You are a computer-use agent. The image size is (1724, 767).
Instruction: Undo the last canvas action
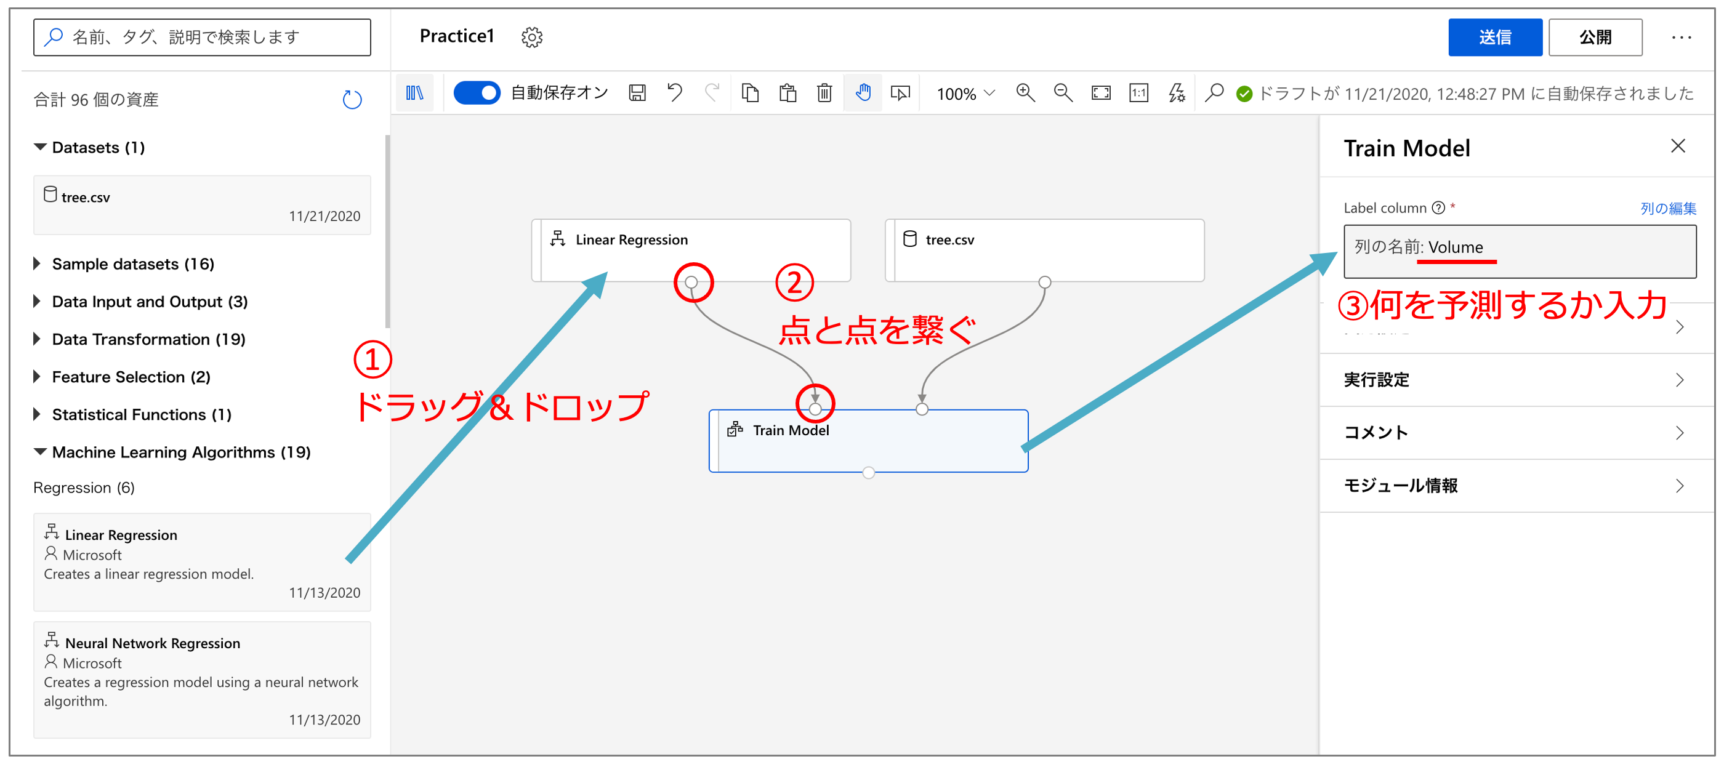click(675, 93)
